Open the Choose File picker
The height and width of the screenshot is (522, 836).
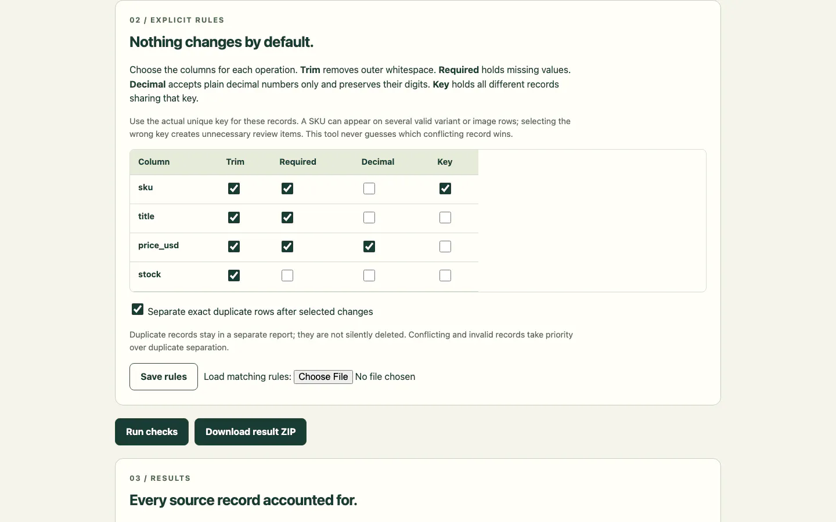pyautogui.click(x=323, y=377)
